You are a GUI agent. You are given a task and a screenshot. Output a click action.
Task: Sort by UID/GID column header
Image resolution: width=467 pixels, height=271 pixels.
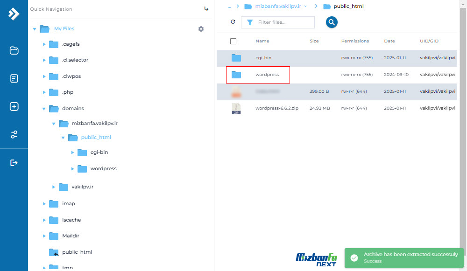coord(429,41)
